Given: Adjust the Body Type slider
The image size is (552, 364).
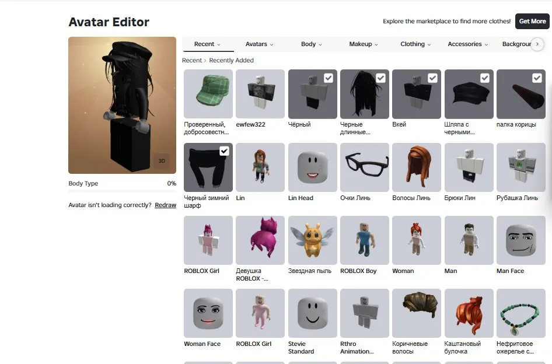Looking at the screenshot, I should coord(122,191).
